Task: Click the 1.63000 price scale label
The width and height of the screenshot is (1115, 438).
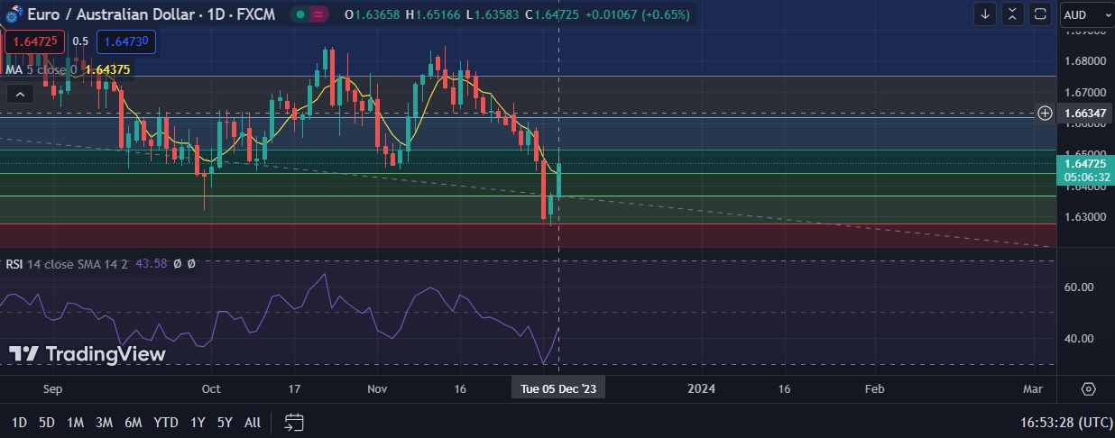Action: 1085,217
